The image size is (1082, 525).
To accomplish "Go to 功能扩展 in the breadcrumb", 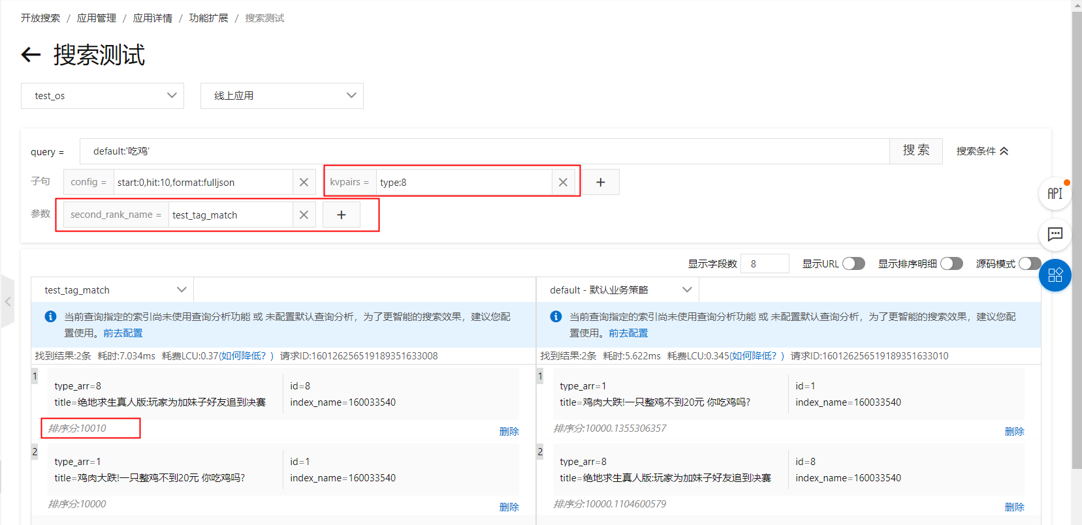I will click(x=209, y=18).
